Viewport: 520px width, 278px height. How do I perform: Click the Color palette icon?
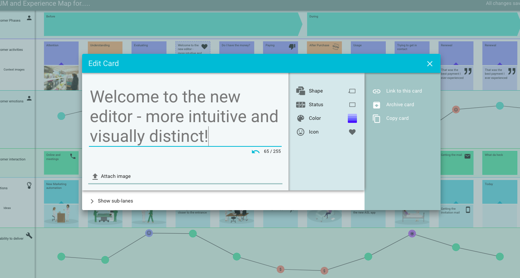301,118
